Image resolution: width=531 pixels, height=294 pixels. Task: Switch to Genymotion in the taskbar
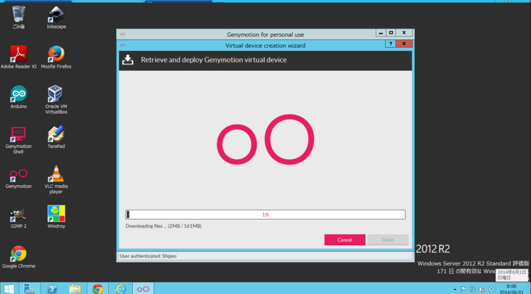[x=143, y=289]
